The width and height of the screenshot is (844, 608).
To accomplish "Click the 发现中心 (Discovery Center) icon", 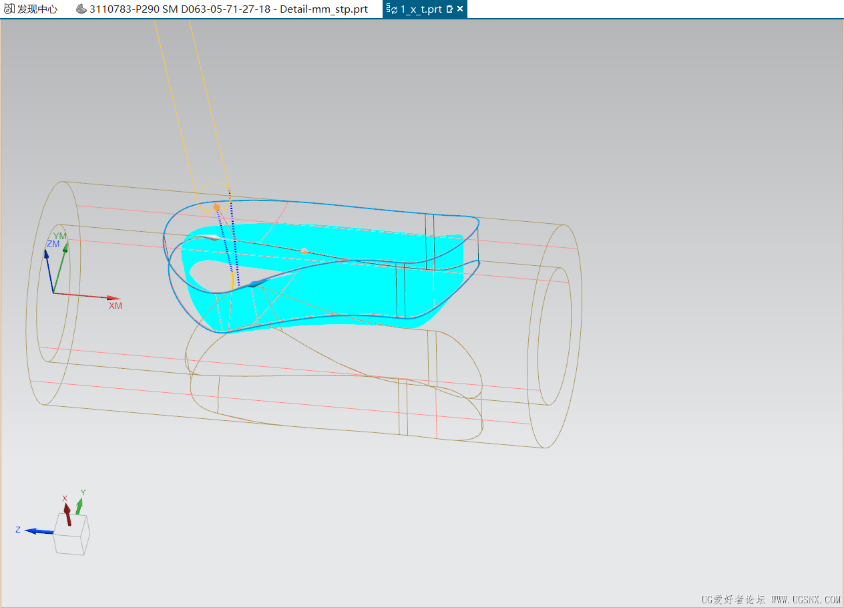I will pyautogui.click(x=9, y=9).
